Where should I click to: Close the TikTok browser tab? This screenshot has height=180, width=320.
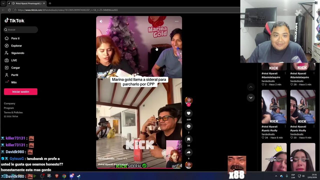44,3
